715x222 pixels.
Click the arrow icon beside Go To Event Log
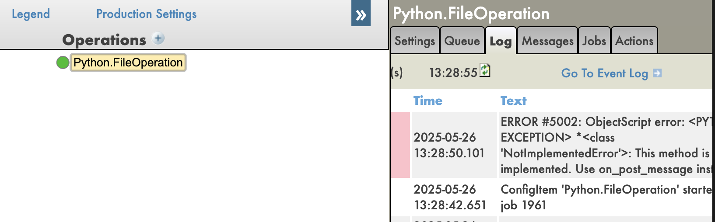[657, 73]
